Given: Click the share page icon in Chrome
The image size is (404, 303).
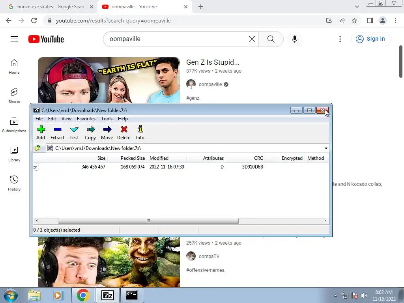Looking at the screenshot, I should pyautogui.click(x=342, y=21).
